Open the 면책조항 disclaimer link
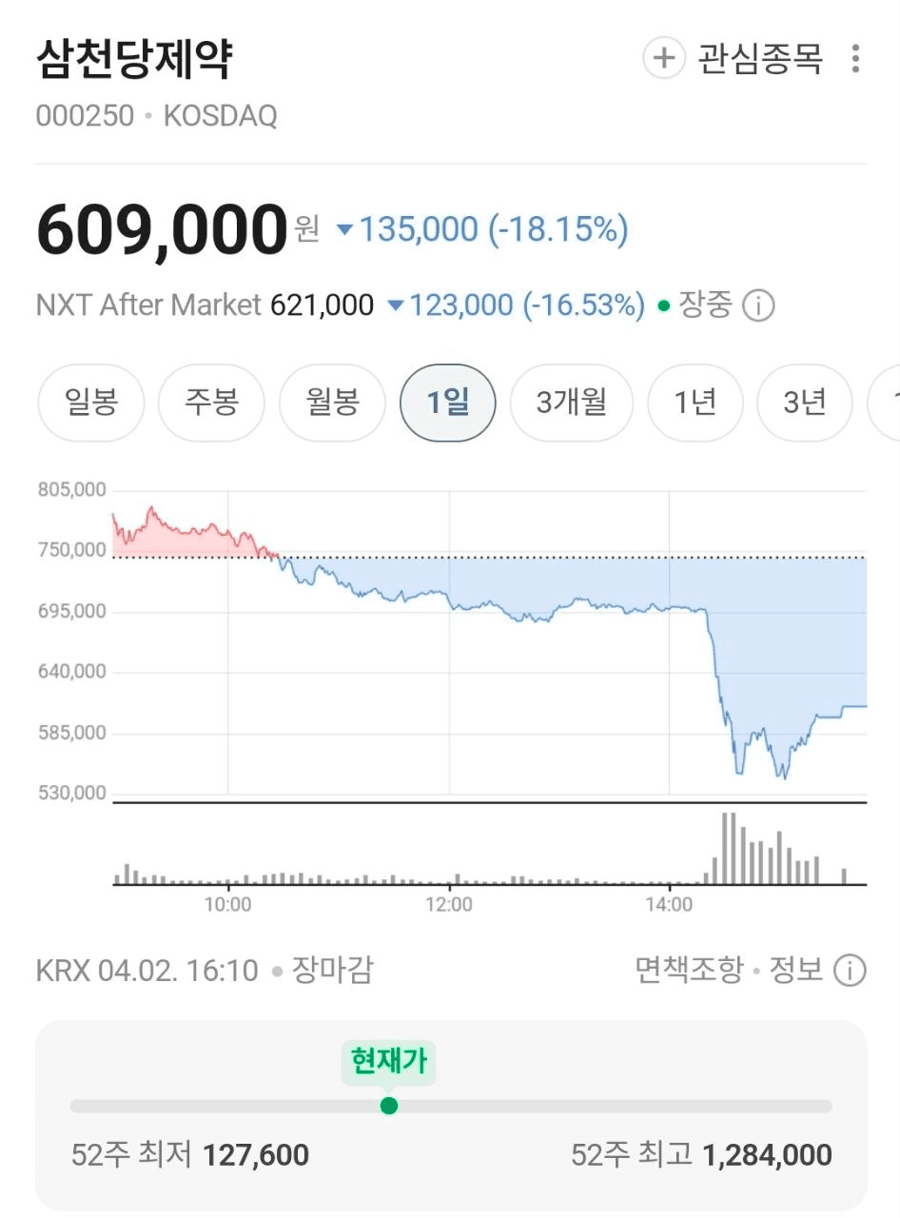This screenshot has height=1218, width=900. (689, 971)
